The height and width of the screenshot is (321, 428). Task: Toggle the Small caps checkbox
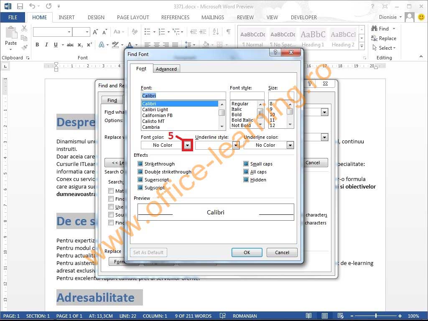click(x=246, y=164)
